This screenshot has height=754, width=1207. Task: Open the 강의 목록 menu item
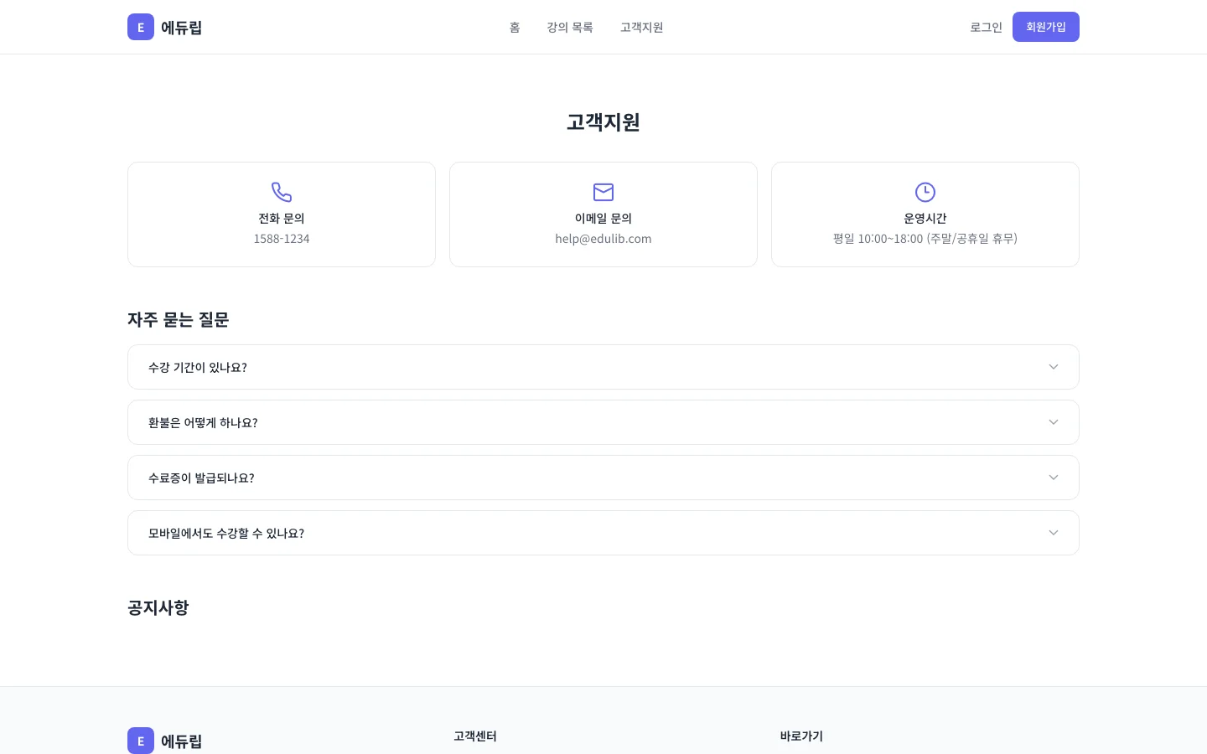tap(570, 27)
